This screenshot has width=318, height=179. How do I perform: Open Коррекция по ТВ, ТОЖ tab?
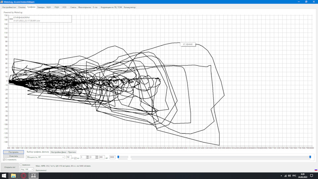coord(111,7)
